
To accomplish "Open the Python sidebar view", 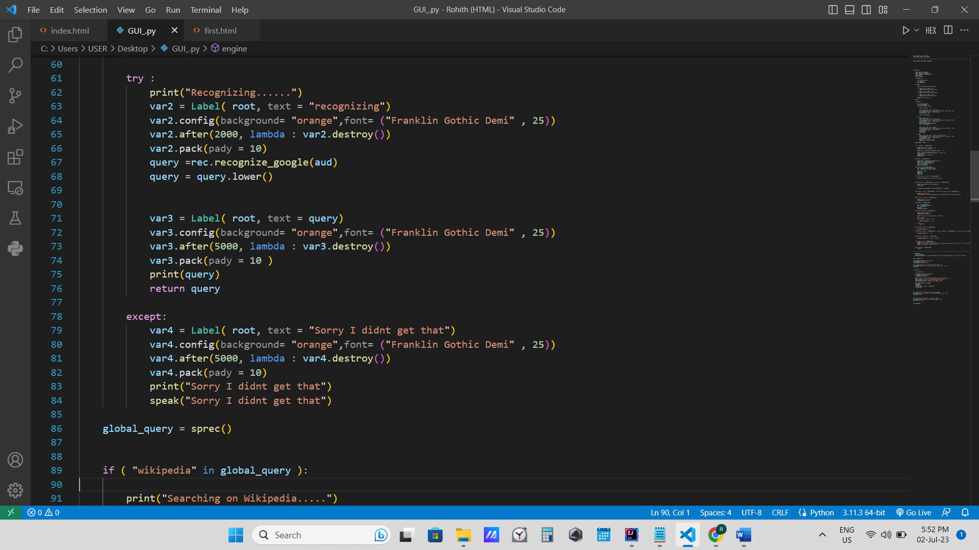I will tap(15, 249).
